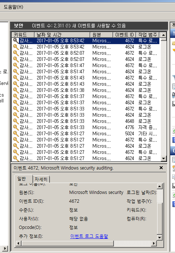Click the detail pane scroll down arrow
Image resolution: width=175 pixels, height=253 pixels.
click(x=160, y=237)
